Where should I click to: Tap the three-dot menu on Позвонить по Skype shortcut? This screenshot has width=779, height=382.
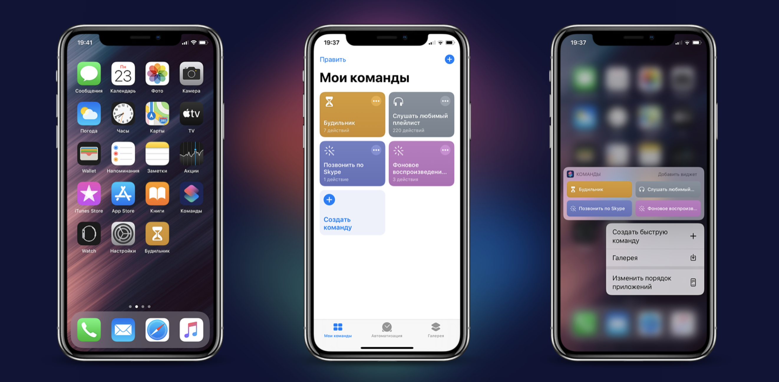[376, 149]
